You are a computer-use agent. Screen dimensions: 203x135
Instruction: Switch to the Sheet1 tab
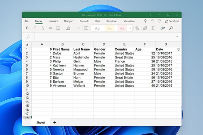41,122
